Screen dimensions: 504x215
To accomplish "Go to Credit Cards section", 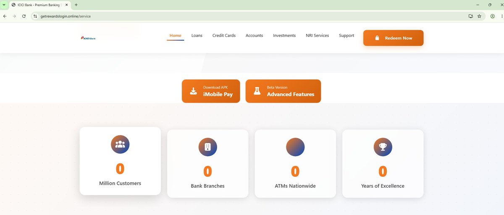I will click(x=224, y=36).
